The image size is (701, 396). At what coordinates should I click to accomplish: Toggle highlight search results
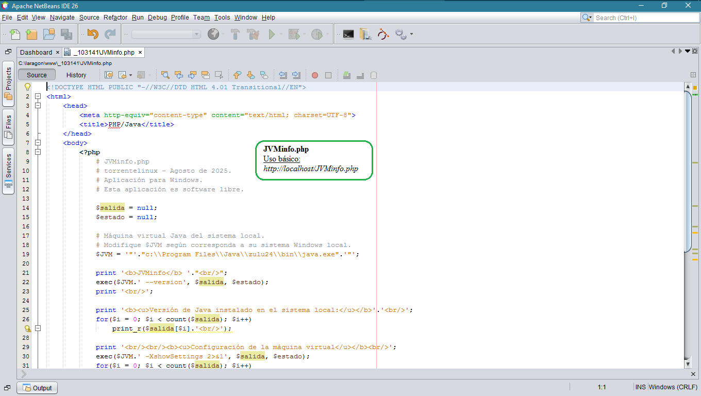(x=204, y=75)
